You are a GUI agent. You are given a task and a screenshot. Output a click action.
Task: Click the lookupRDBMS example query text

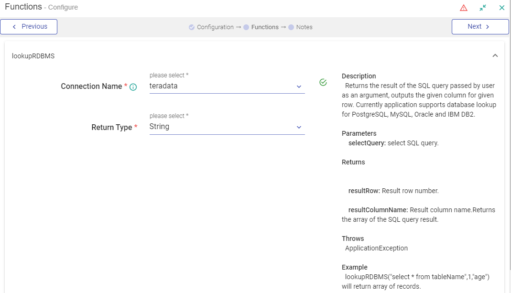(415, 282)
